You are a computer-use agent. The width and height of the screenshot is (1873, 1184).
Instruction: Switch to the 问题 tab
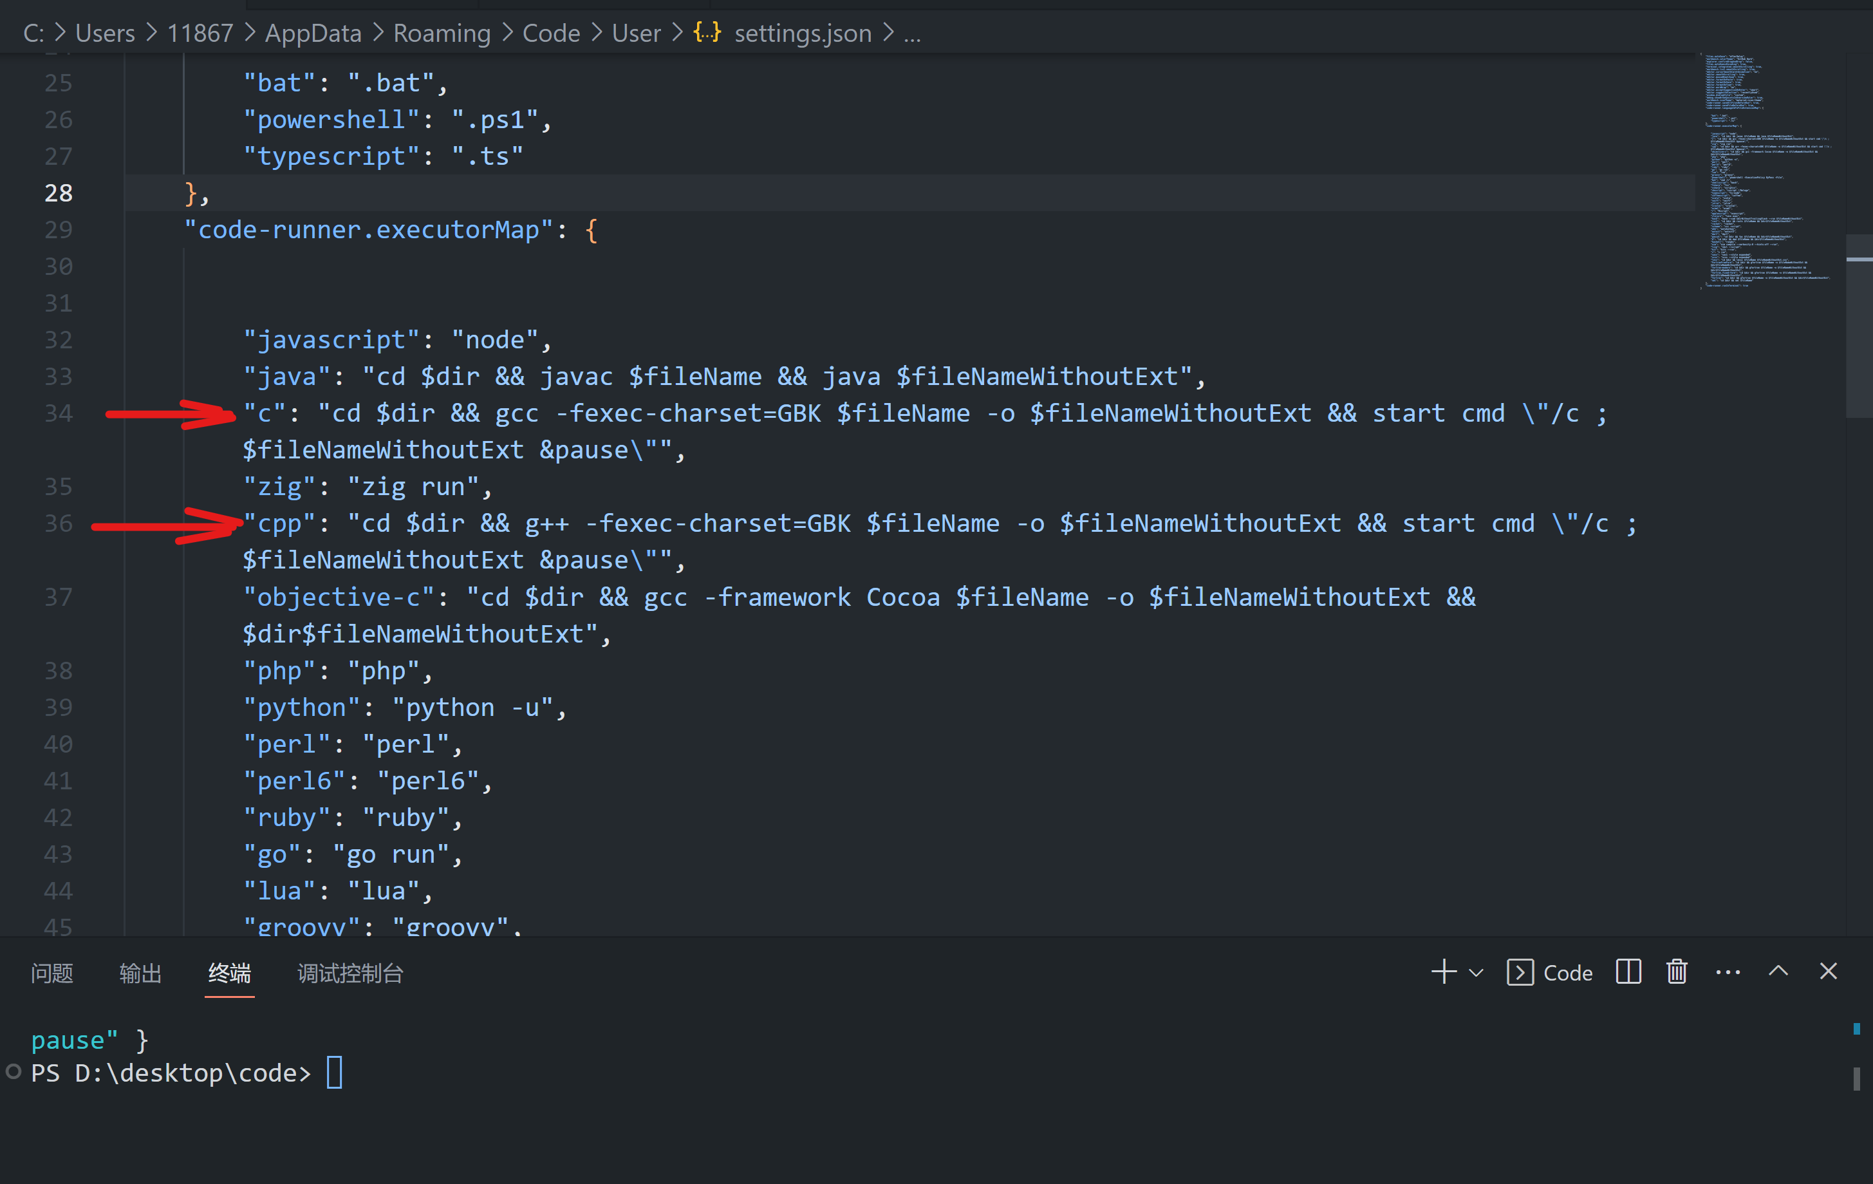click(52, 973)
